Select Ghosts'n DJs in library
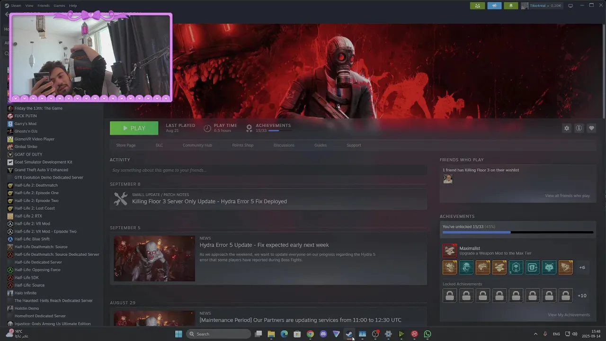606x341 pixels. 26,131
